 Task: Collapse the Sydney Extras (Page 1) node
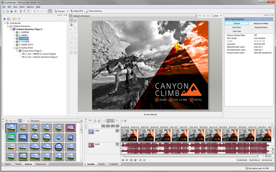(x=17, y=51)
